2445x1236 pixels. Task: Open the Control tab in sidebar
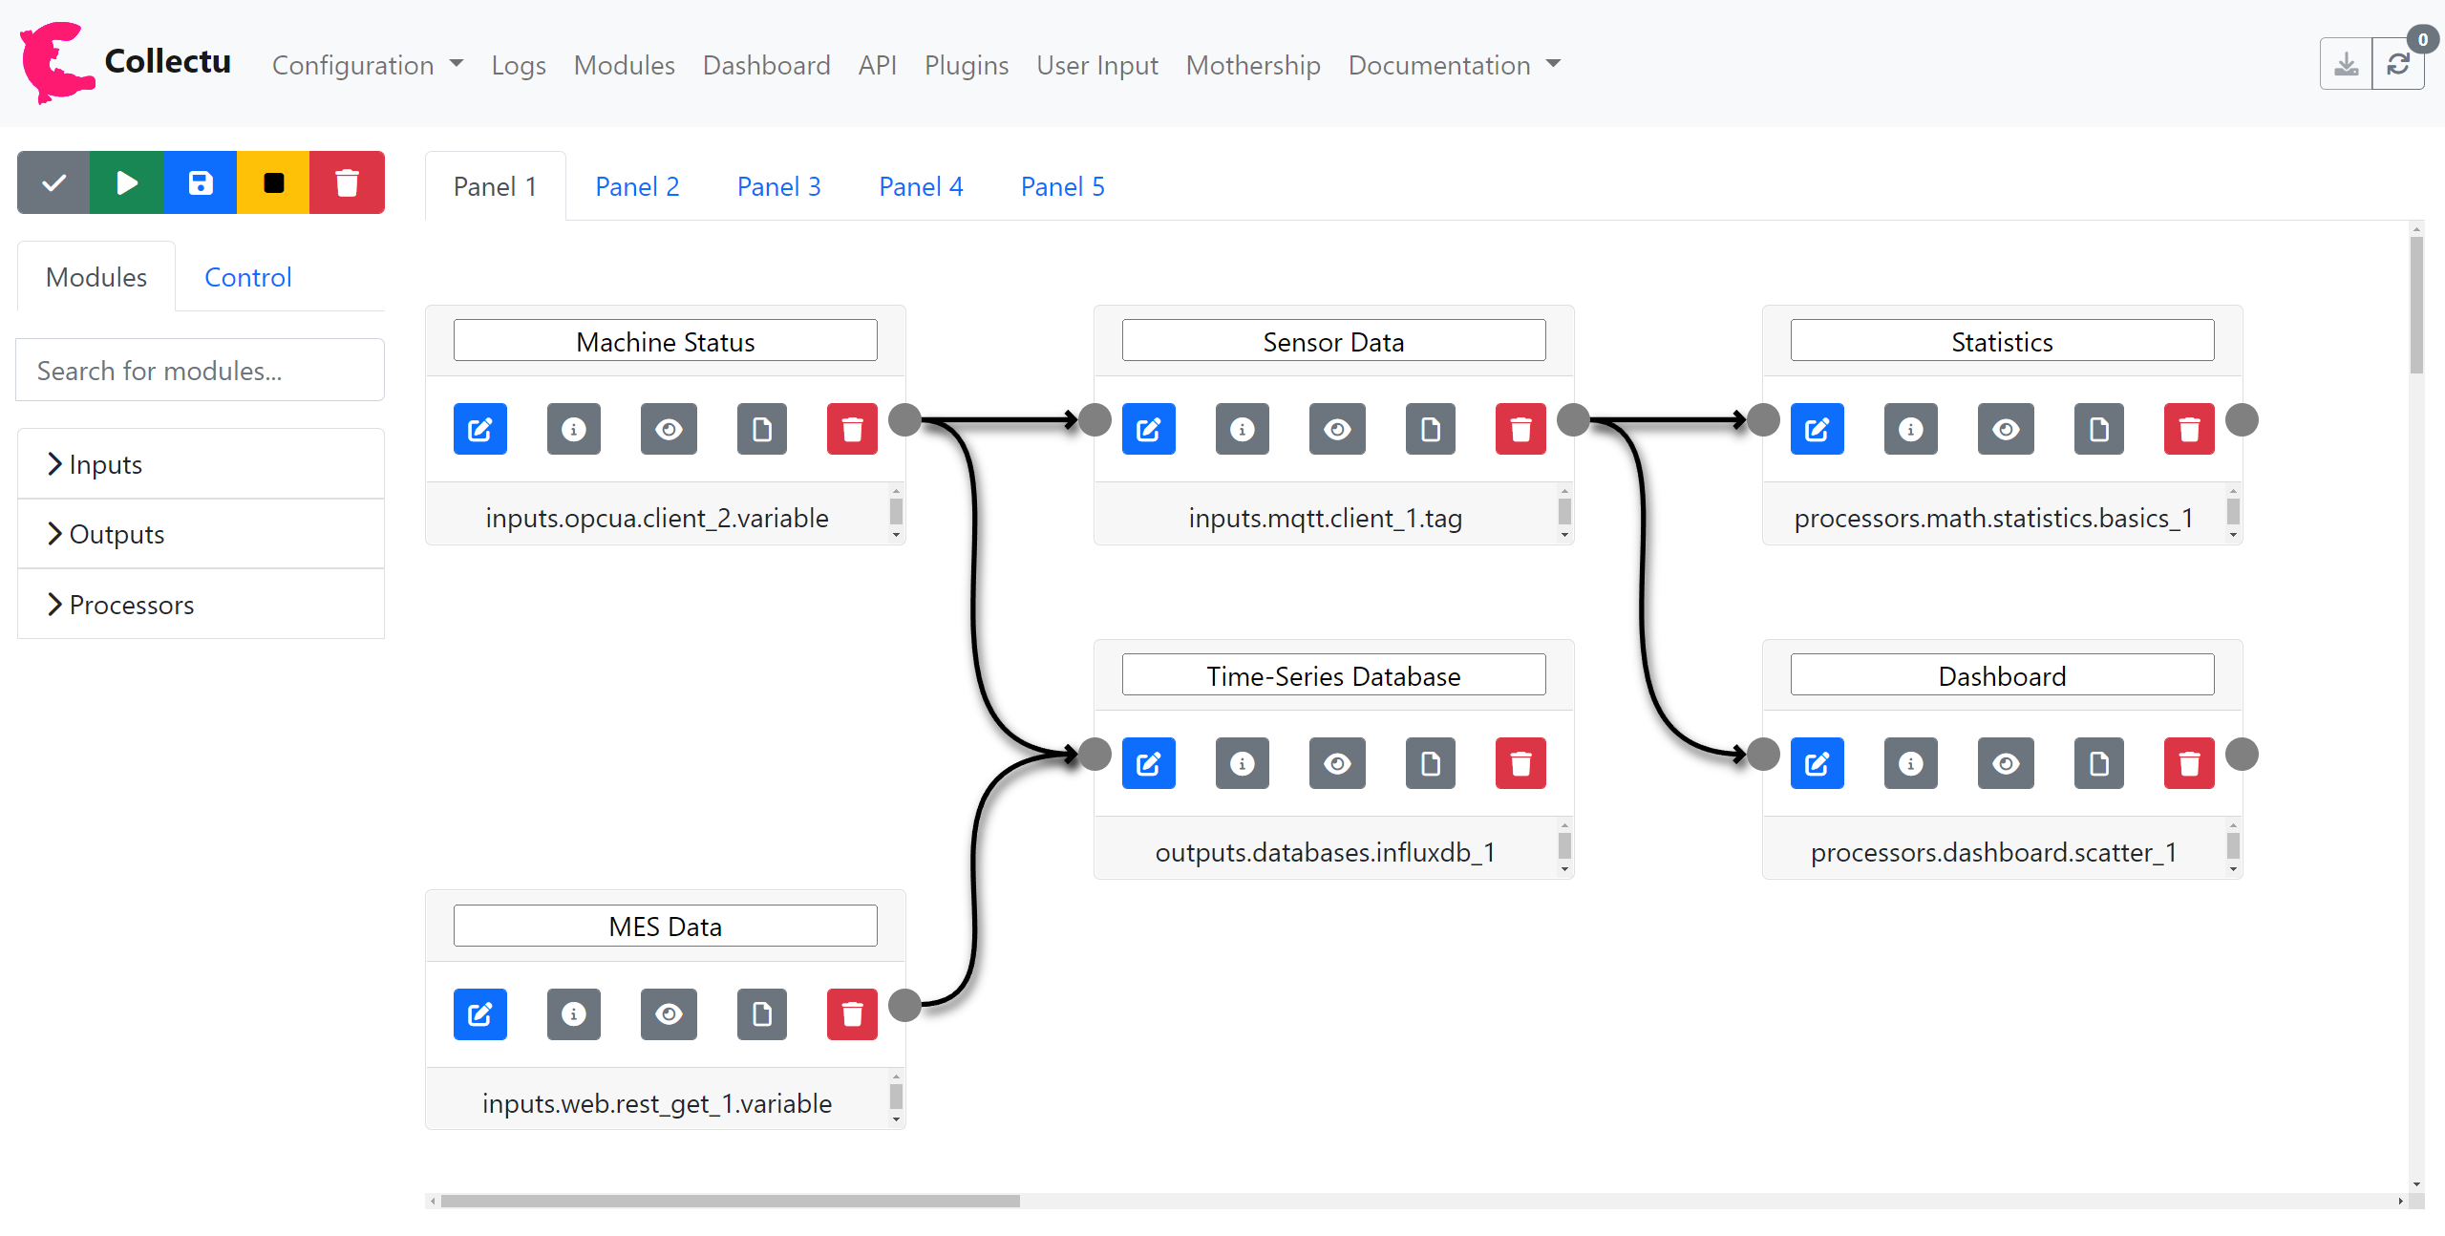(x=247, y=277)
